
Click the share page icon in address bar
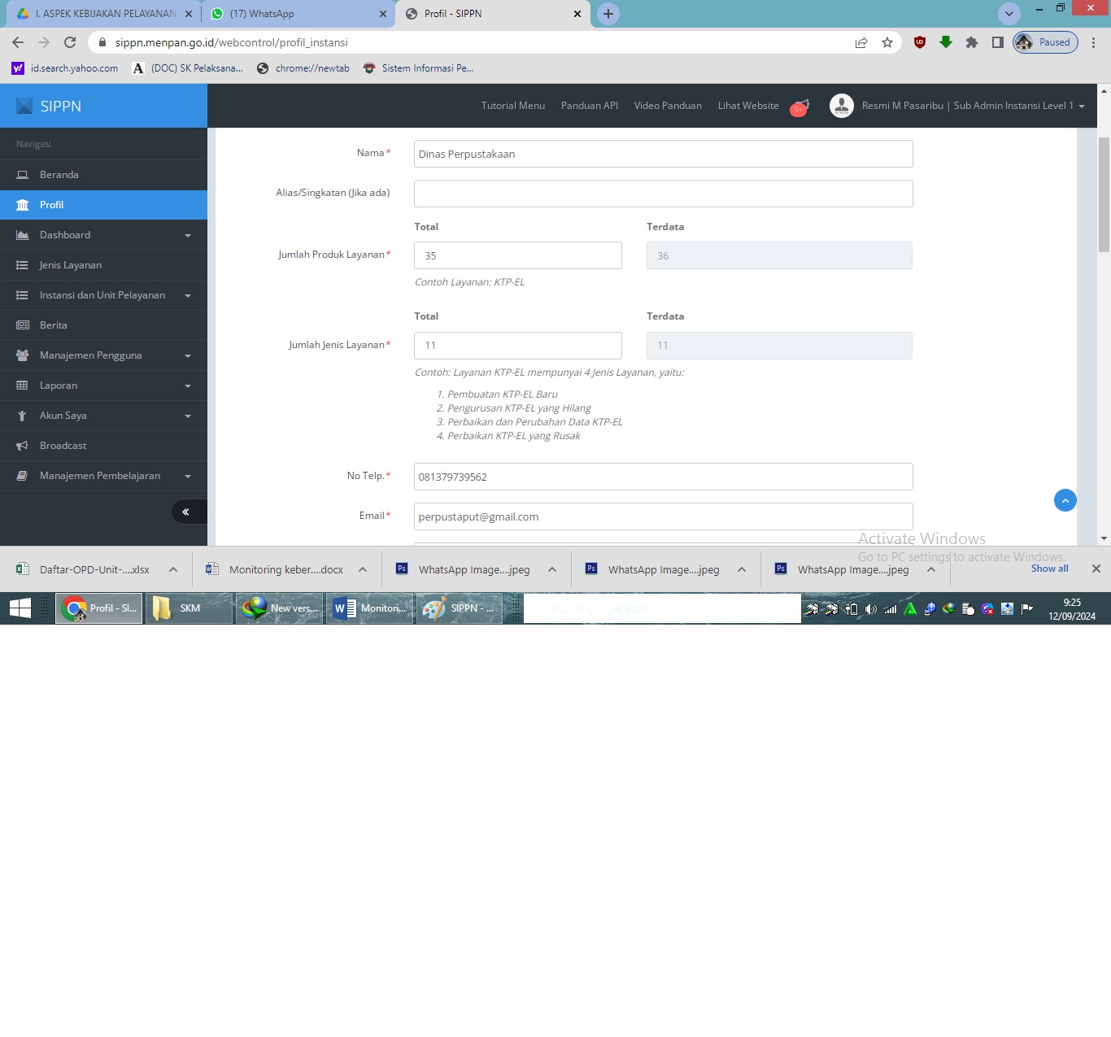(860, 42)
